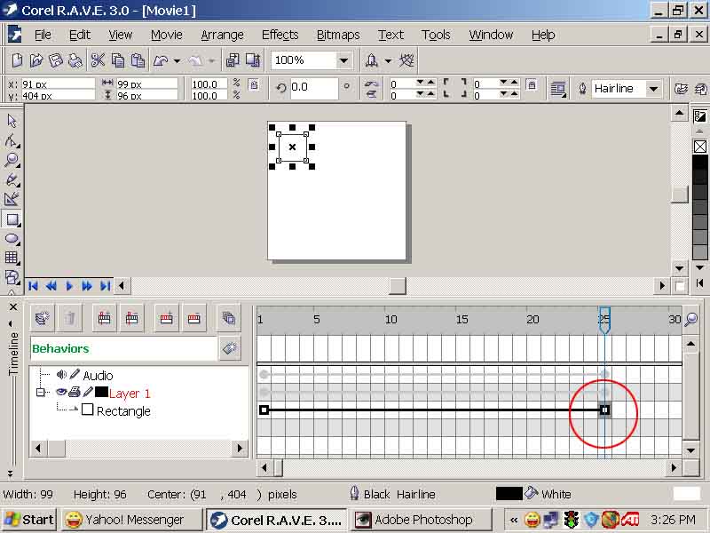The height and width of the screenshot is (533, 710).
Task: Click the Copy icon
Action: point(118,60)
